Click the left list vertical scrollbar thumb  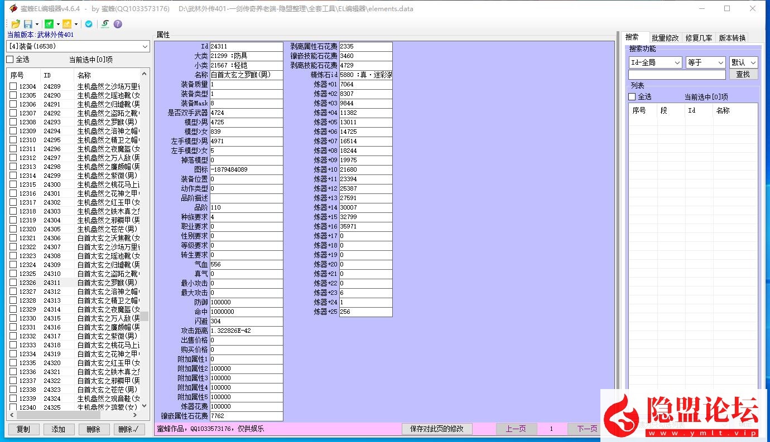(145, 316)
